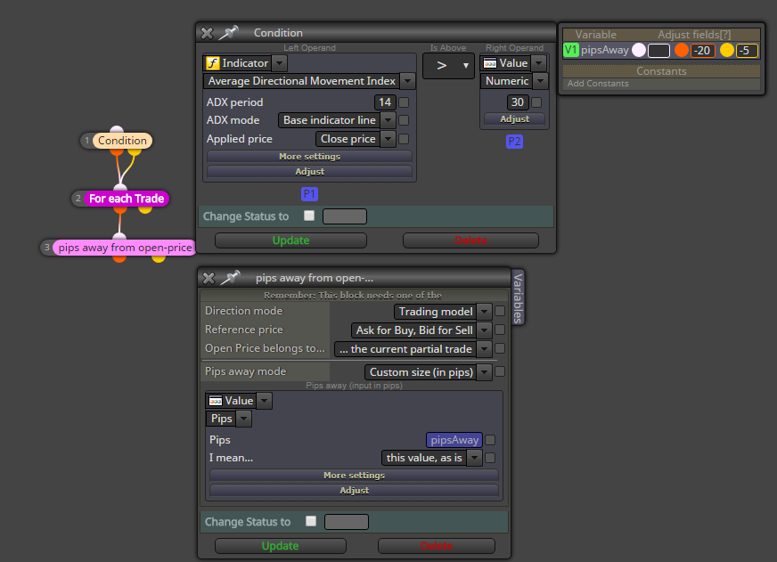Click the Indicator function icon in Left Operand

coord(213,63)
